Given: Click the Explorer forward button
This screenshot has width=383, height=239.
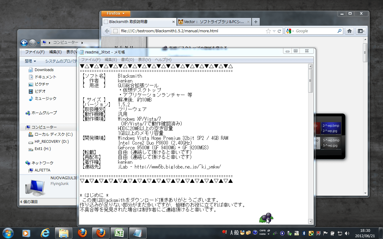Looking at the screenshot, I should [x=32, y=43].
